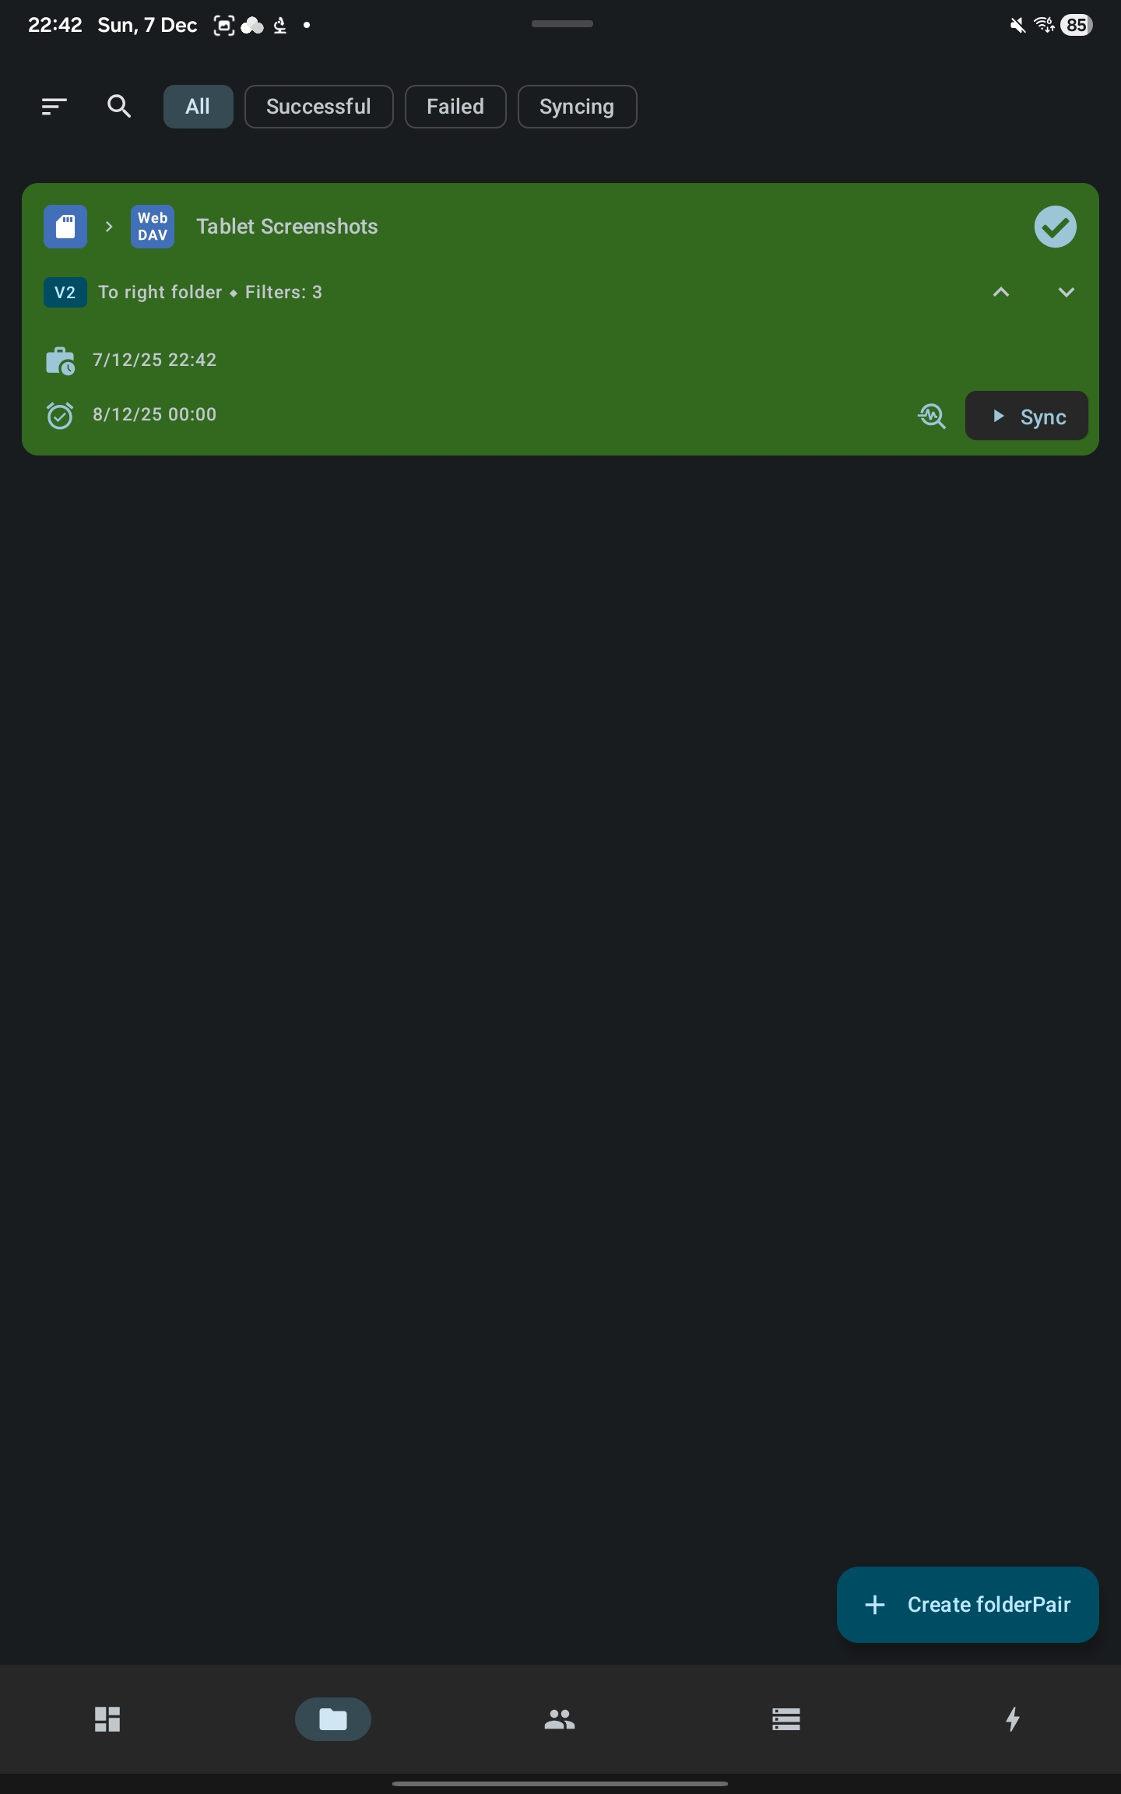The height and width of the screenshot is (1794, 1121).
Task: Tap Create folderPair button
Action: click(x=968, y=1605)
